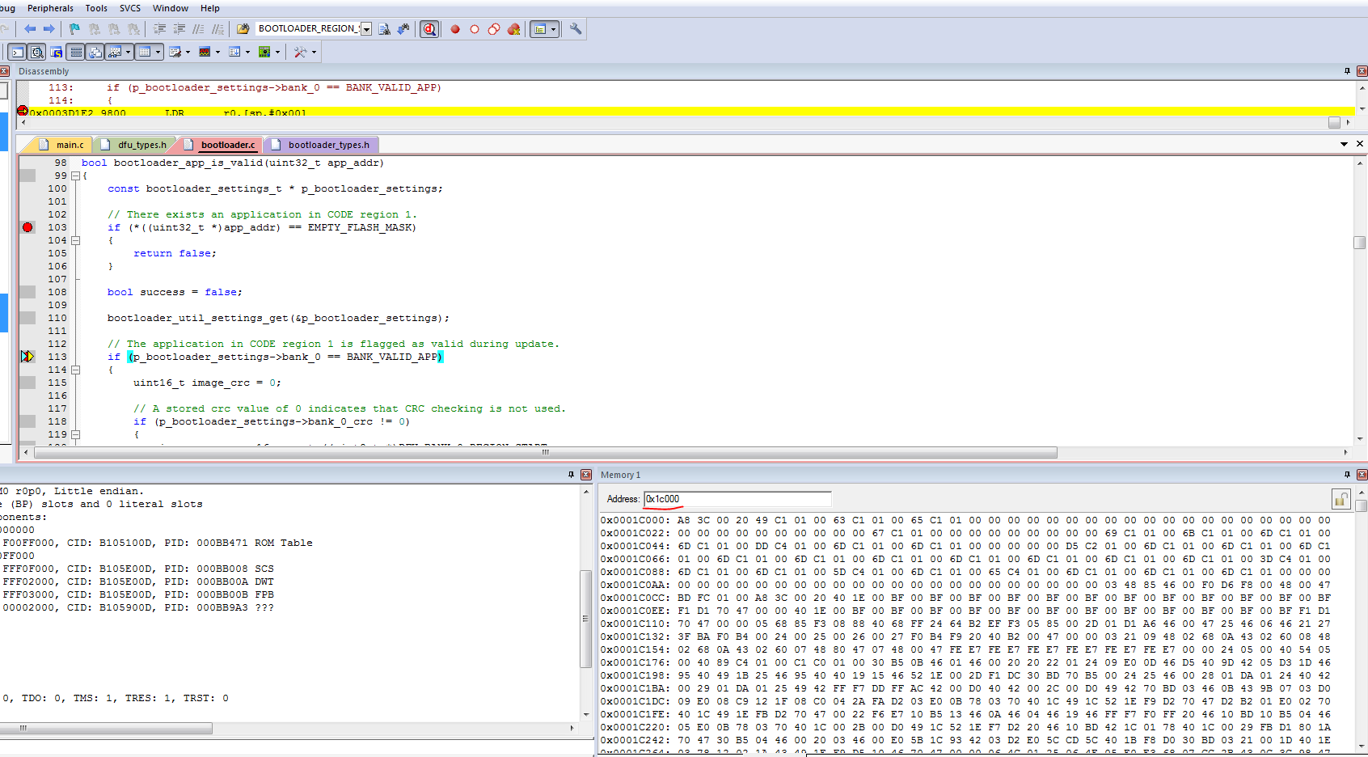The image size is (1368, 757).
Task: Disable all breakpoints in the target
Action: pyautogui.click(x=494, y=29)
